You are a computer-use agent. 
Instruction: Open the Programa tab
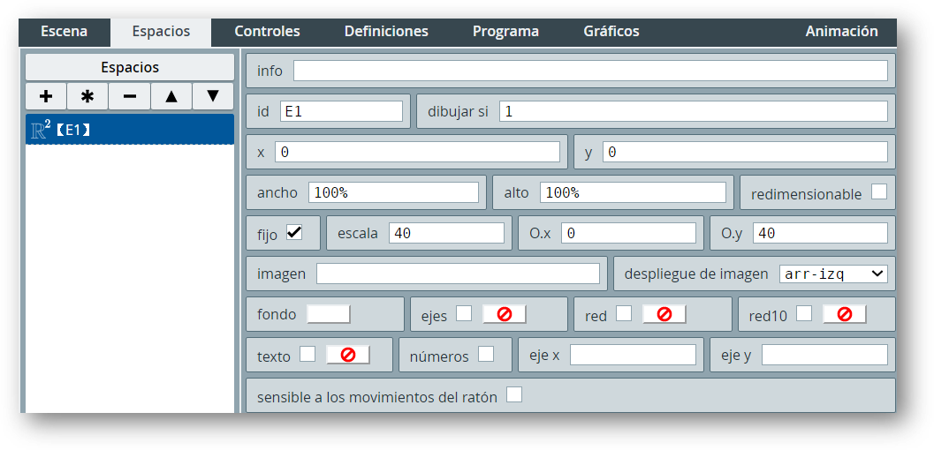[505, 32]
